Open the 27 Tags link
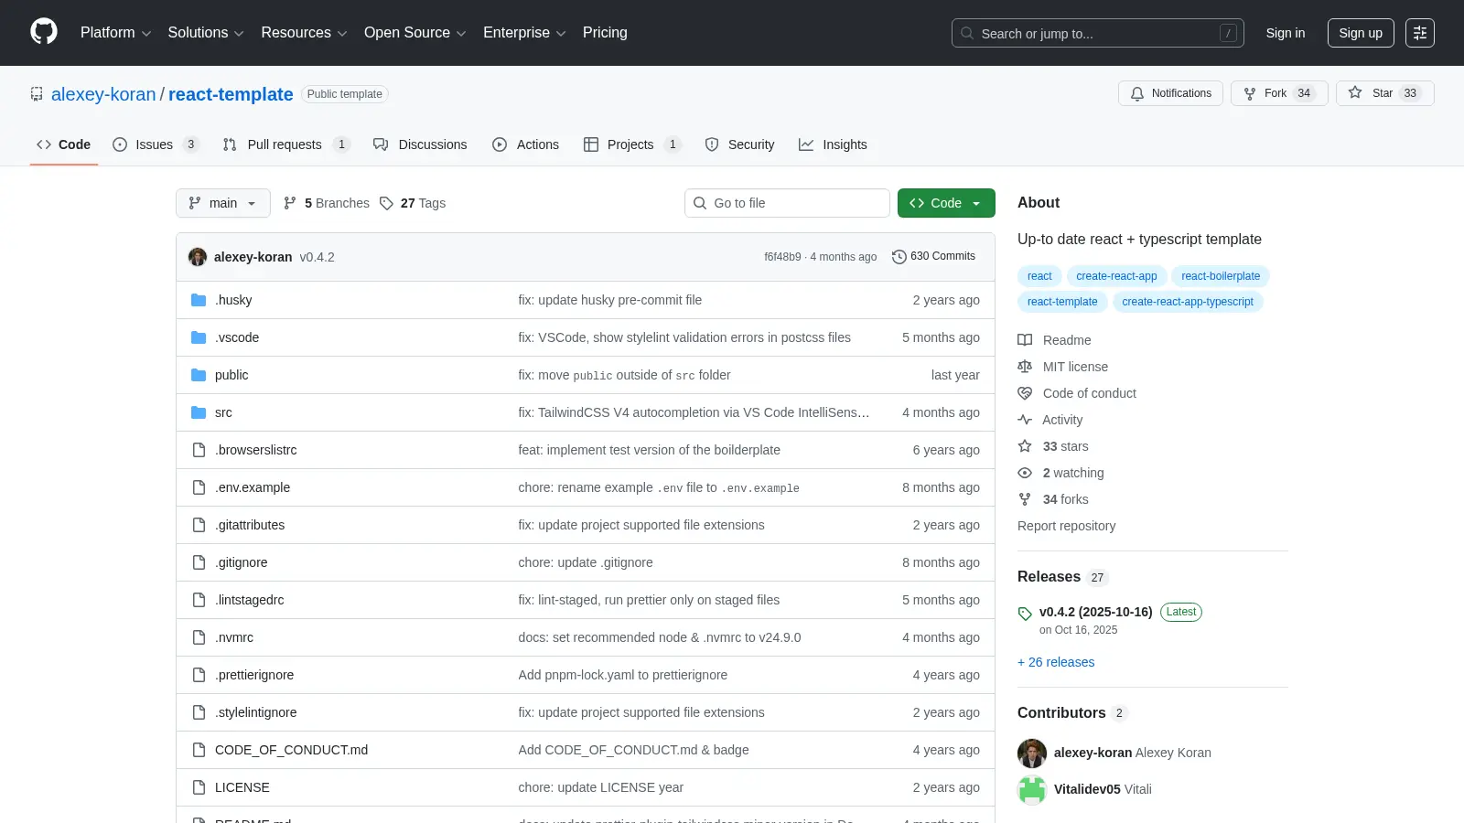 pos(413,203)
